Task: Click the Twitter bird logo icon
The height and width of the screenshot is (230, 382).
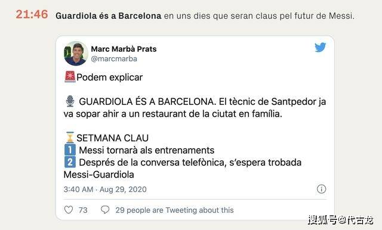Action: 320,48
